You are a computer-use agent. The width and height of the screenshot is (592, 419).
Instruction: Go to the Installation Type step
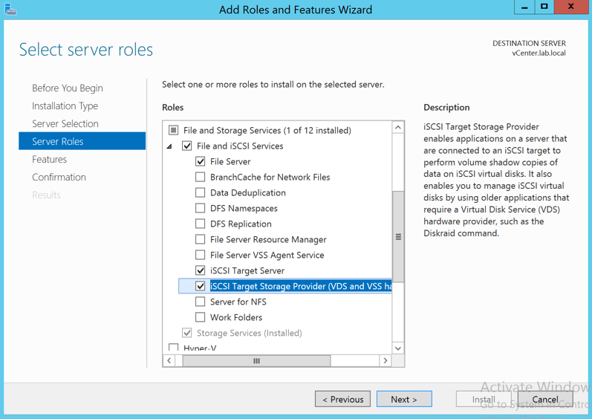tap(65, 105)
